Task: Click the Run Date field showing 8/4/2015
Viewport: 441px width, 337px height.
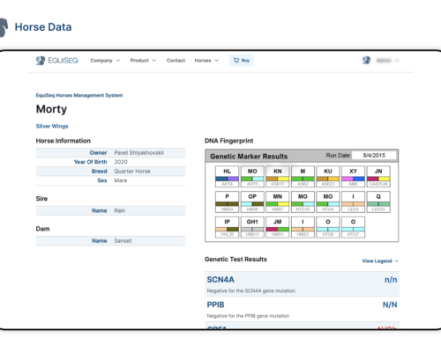Action: click(374, 156)
